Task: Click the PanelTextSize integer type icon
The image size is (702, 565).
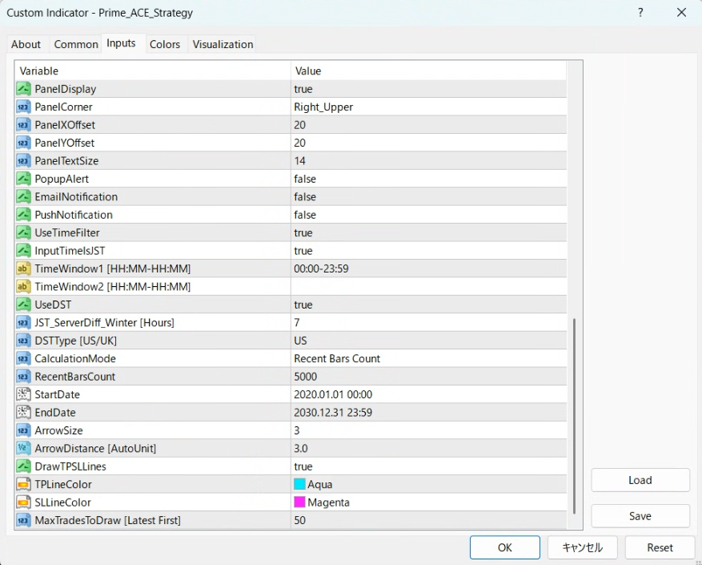Action: (23, 160)
